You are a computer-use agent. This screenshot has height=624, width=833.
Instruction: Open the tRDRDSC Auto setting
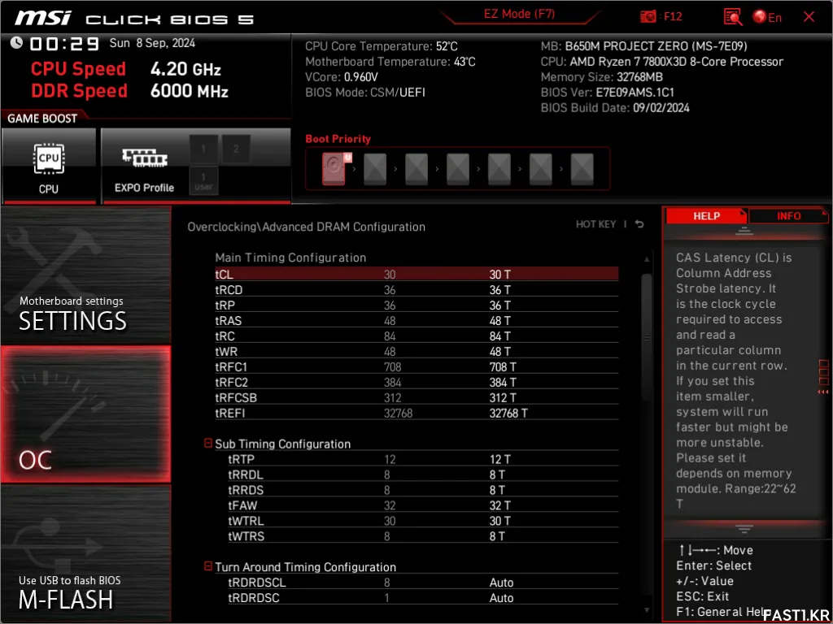[501, 597]
